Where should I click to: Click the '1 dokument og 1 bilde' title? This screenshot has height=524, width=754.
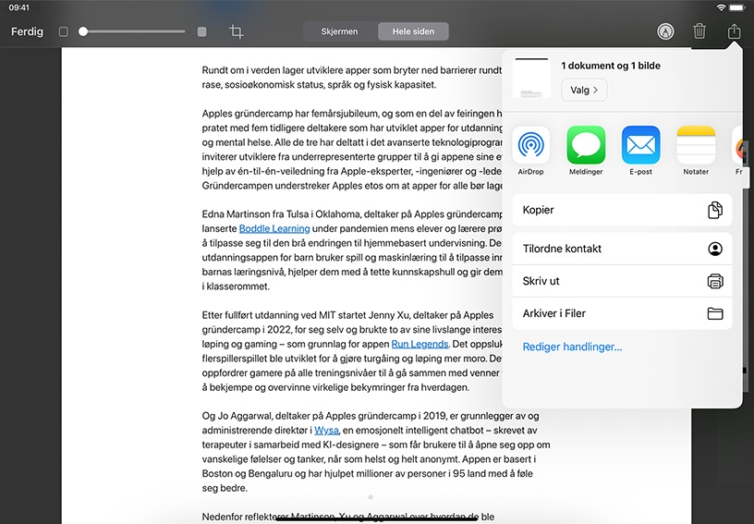point(611,66)
